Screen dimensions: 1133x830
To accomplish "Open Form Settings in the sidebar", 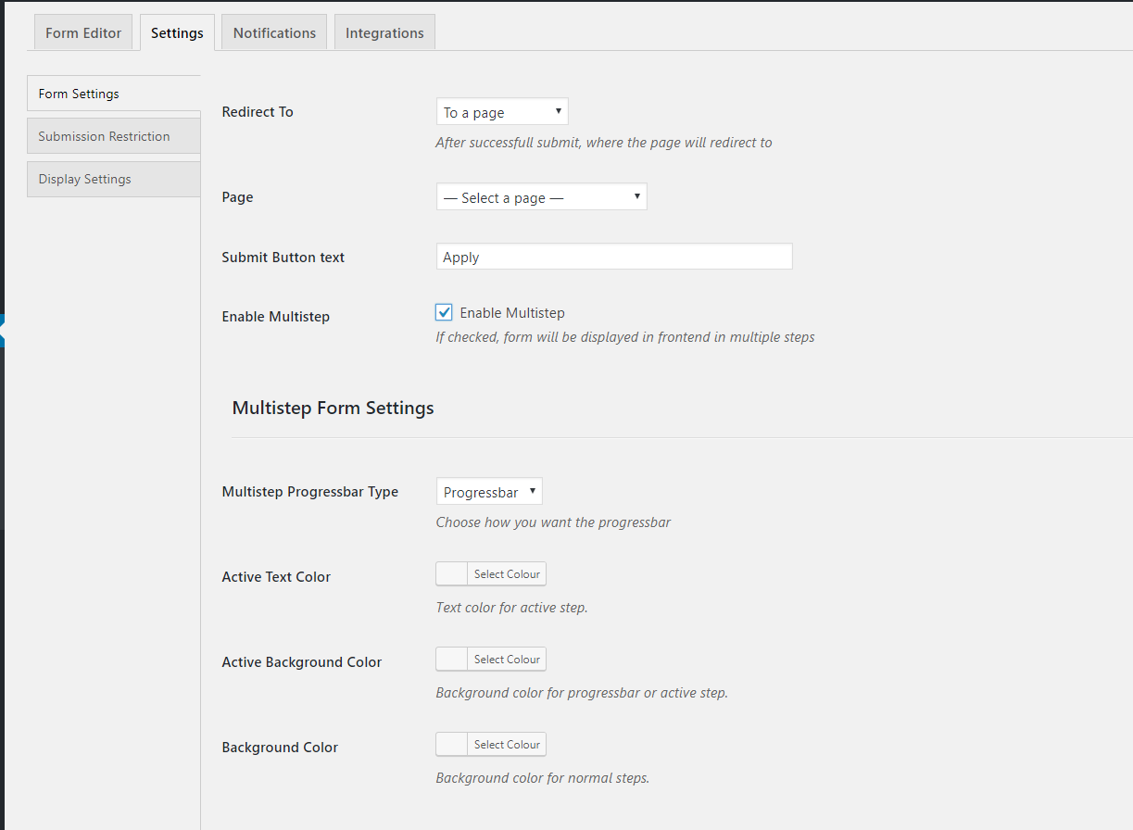I will pyautogui.click(x=114, y=94).
